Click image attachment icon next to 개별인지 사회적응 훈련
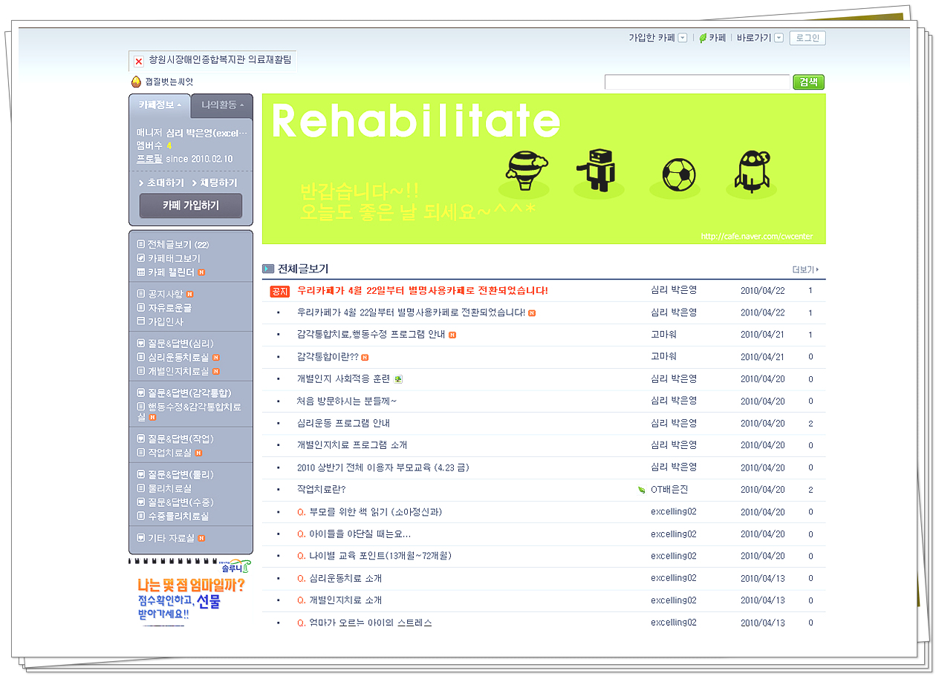936x676 pixels. [399, 379]
